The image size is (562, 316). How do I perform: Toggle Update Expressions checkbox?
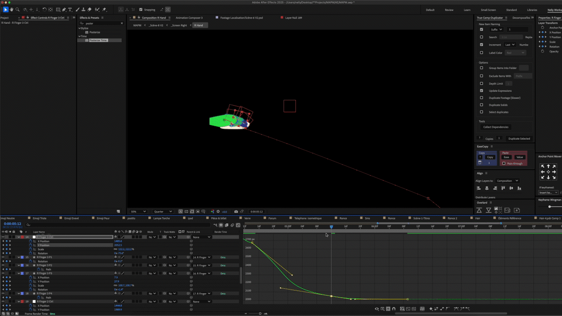[481, 90]
